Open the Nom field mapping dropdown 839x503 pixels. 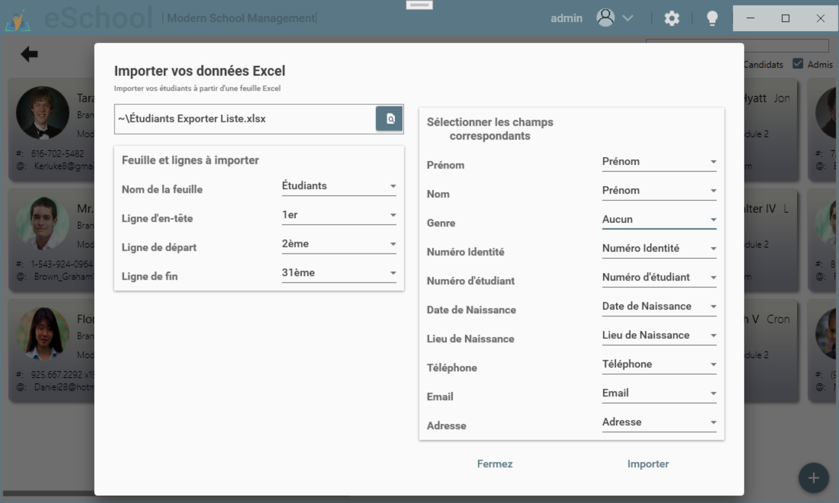659,191
